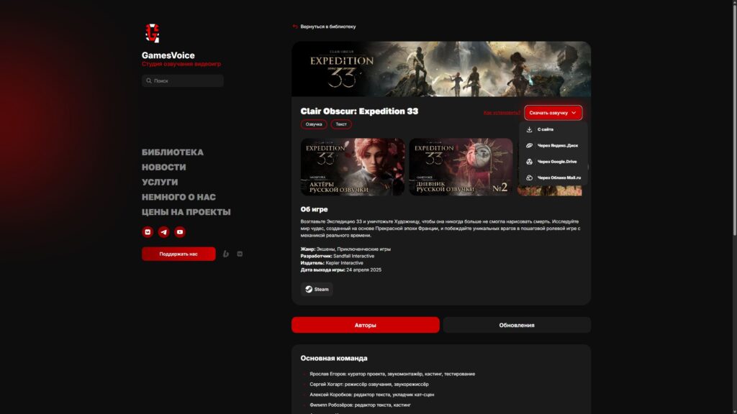Open УСЛУГИ in sidebar menu
This screenshot has width=737, height=414.
click(x=160, y=182)
